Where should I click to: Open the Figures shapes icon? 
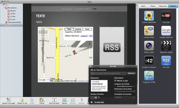[64, 100]
